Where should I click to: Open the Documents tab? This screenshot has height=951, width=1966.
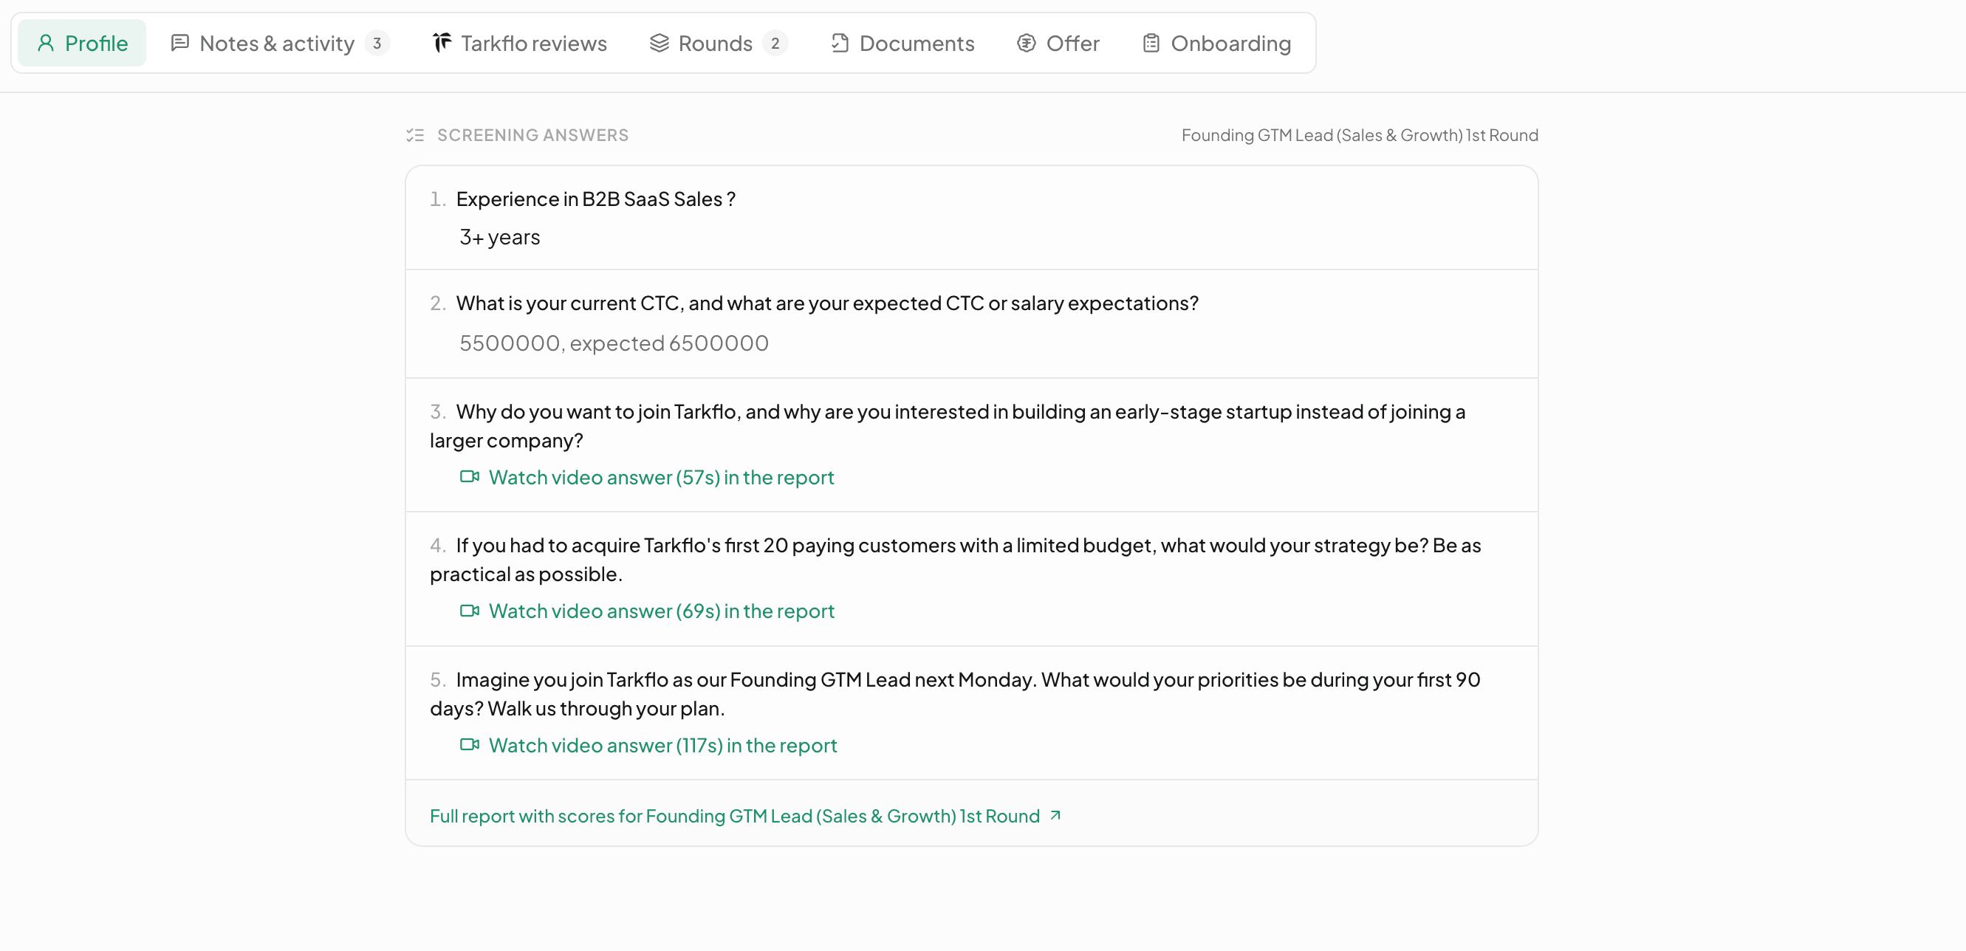tap(902, 43)
